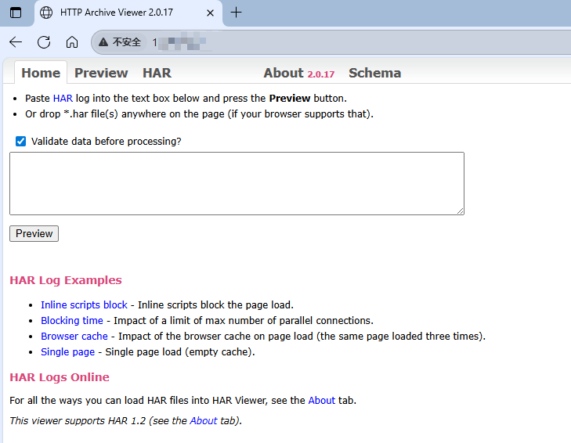Open the About 2.0.17 tab

coord(299,73)
